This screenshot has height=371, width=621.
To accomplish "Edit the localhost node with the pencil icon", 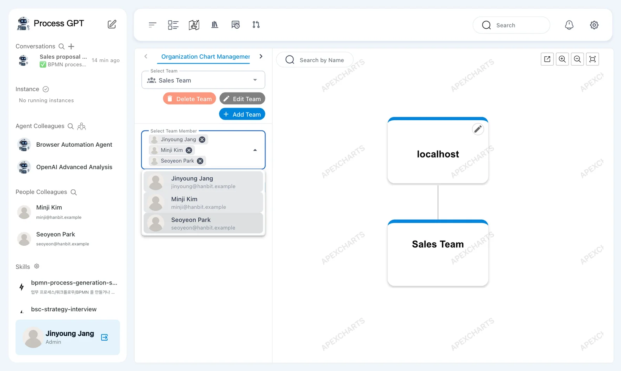I will tap(478, 129).
